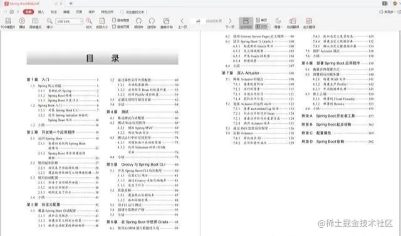Open the 批注 ribbon tab

coord(54,12)
